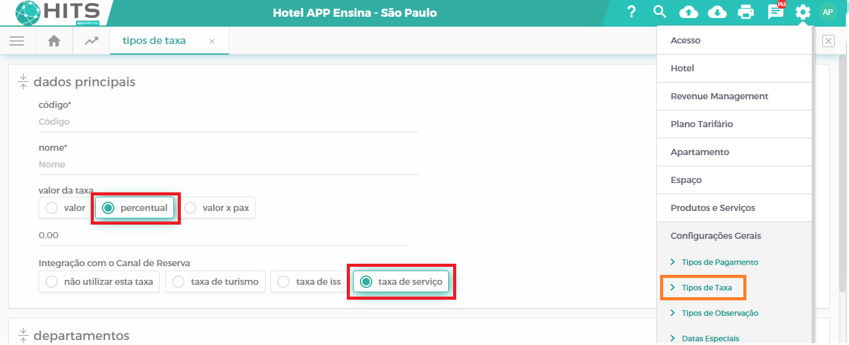Click the cloud upload icon
The width and height of the screenshot is (849, 345).
click(689, 12)
